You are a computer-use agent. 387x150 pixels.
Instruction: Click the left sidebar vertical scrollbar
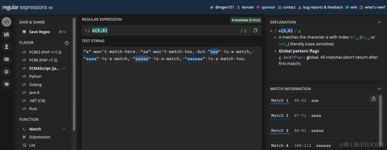point(74,74)
